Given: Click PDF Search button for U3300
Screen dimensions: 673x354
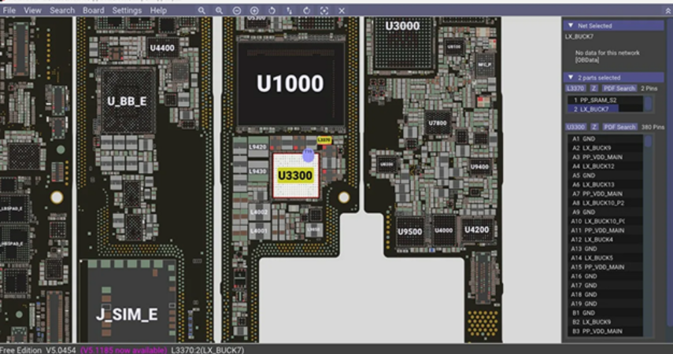Looking at the screenshot, I should point(619,127).
